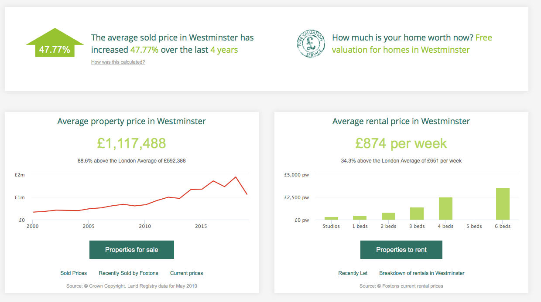This screenshot has width=541, height=302.
Task: Click the £874 per week figure
Action: [x=401, y=143]
